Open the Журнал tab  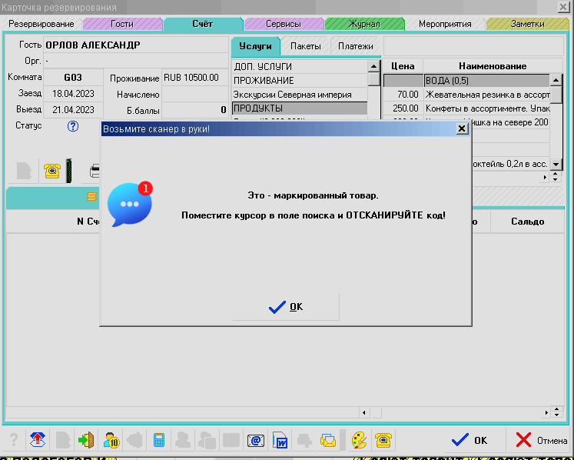[x=363, y=24]
